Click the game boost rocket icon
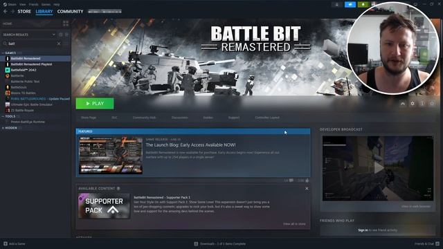 [x=403, y=104]
